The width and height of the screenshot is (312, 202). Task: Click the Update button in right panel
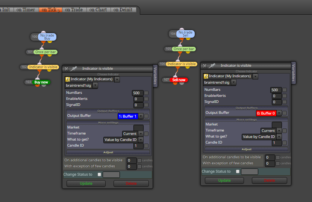coord(224,181)
